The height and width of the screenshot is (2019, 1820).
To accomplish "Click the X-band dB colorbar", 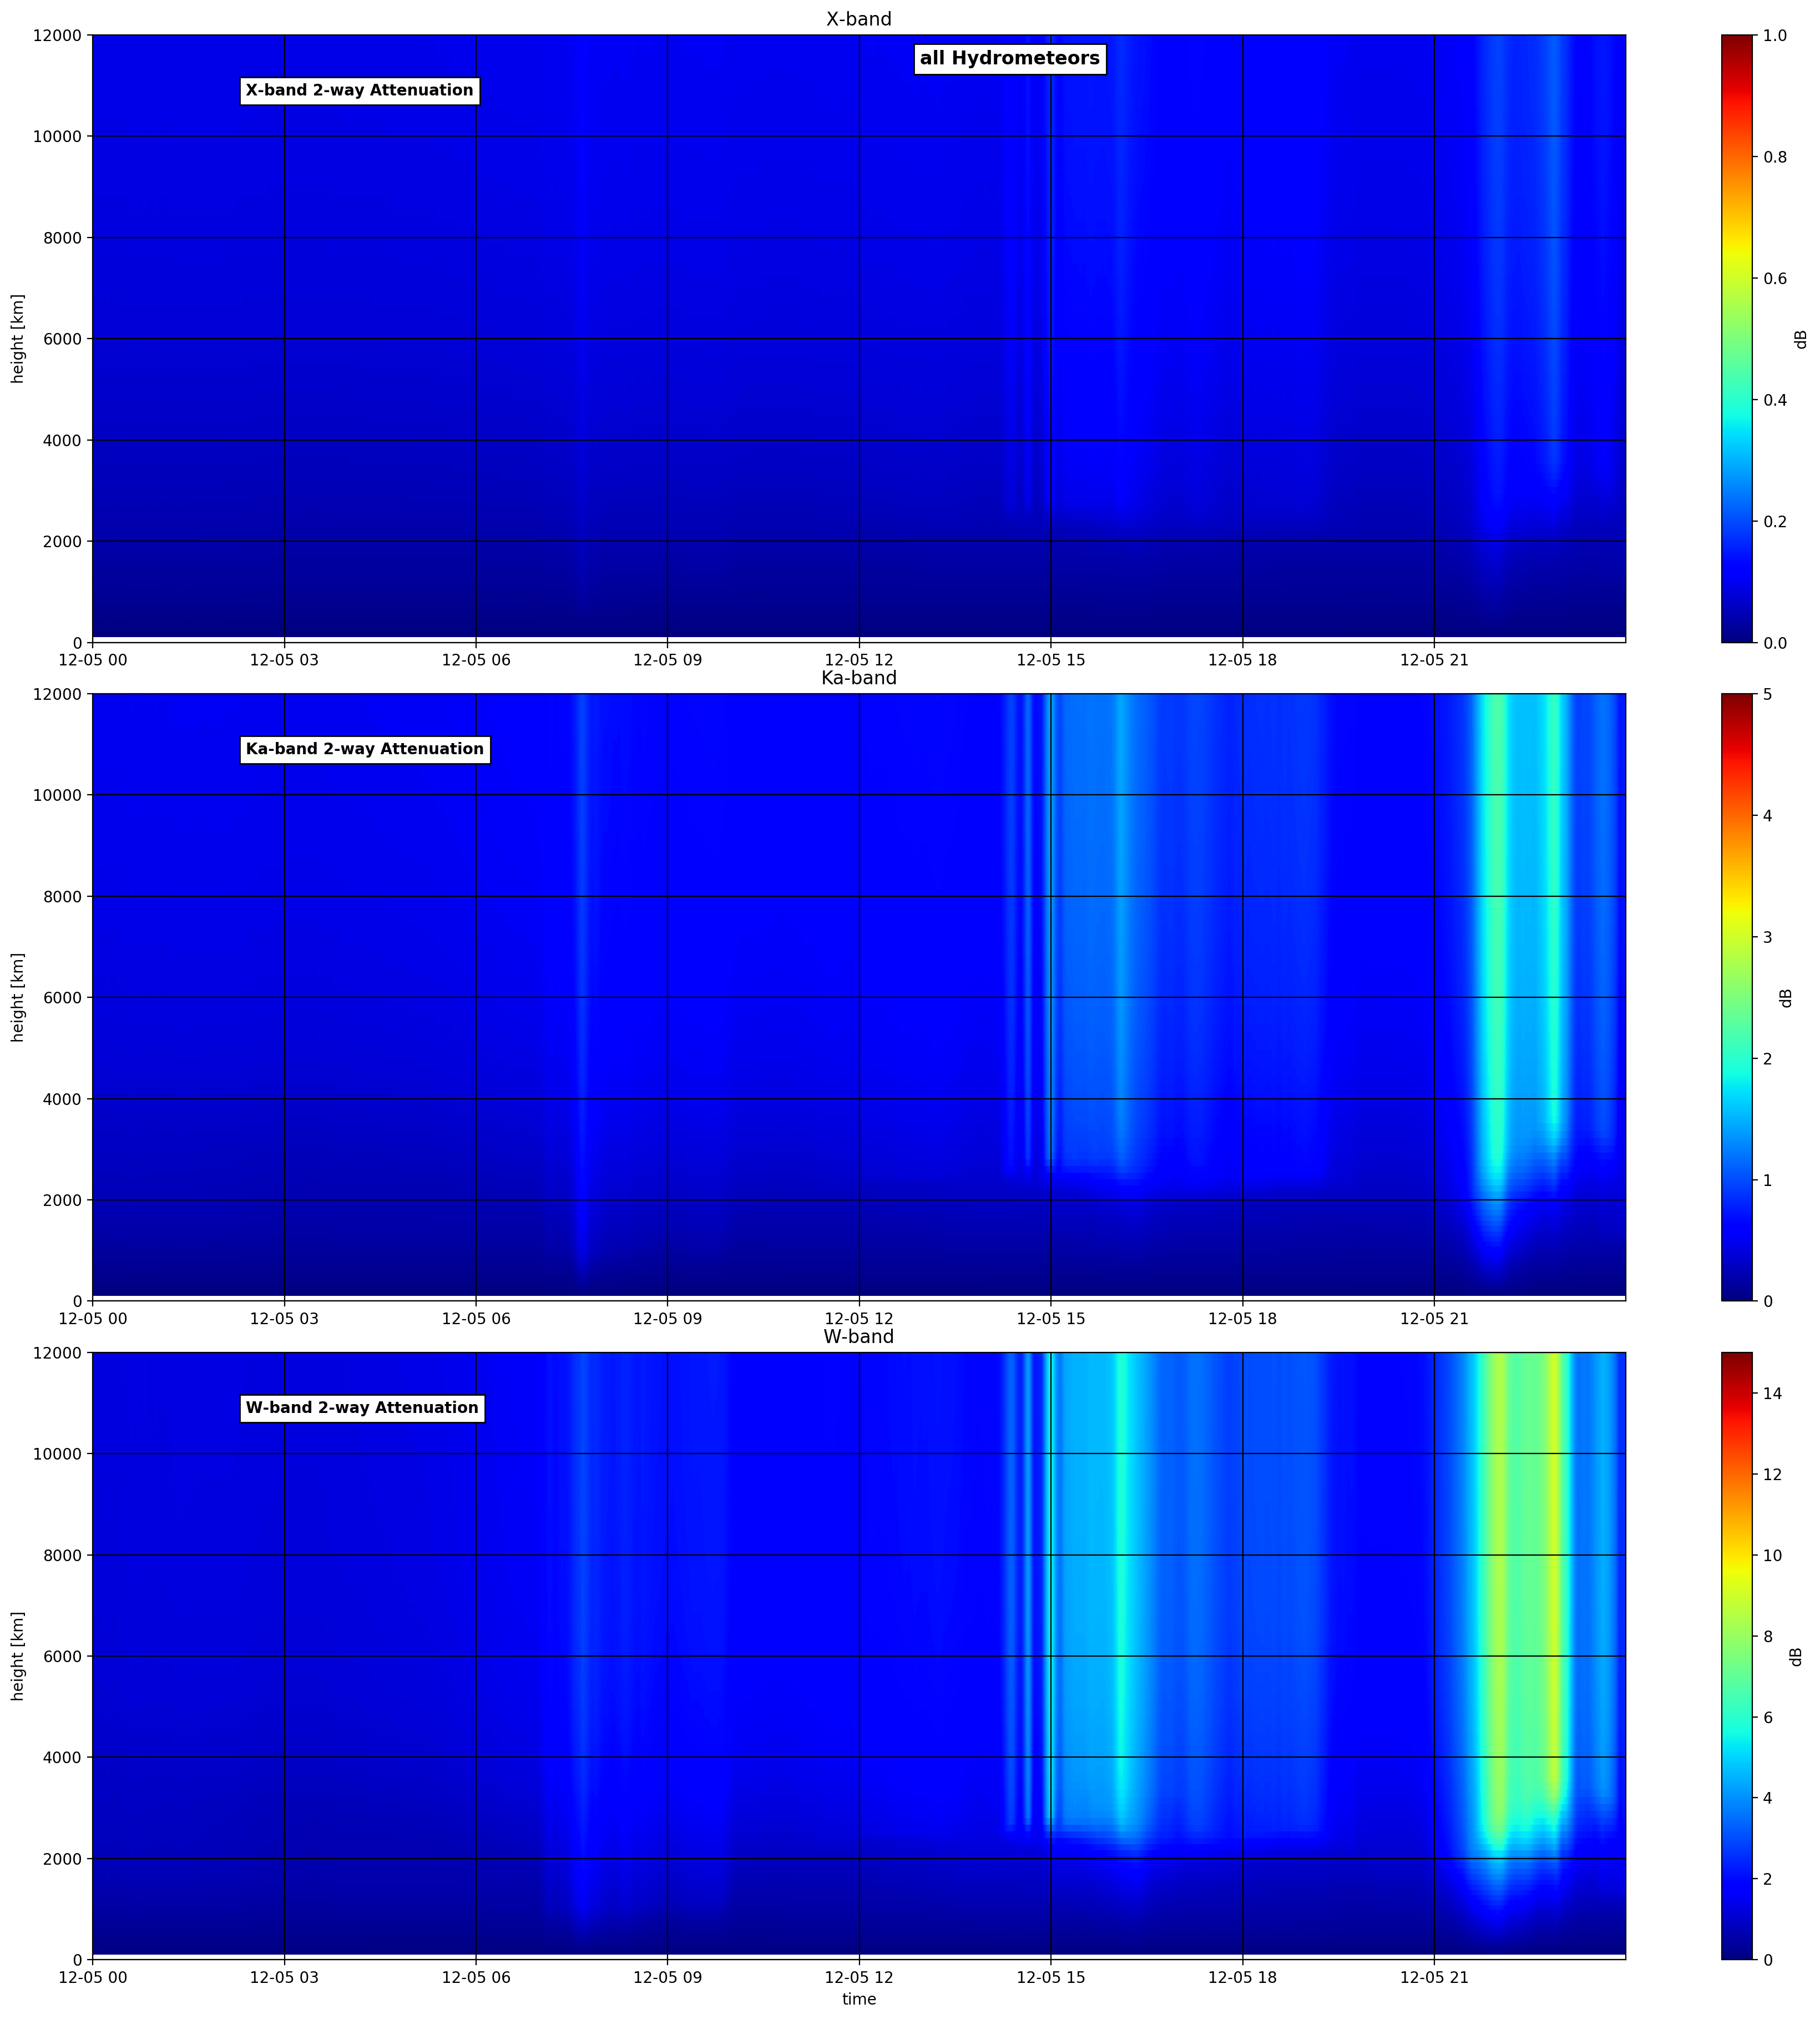I will pyautogui.click(x=1736, y=338).
